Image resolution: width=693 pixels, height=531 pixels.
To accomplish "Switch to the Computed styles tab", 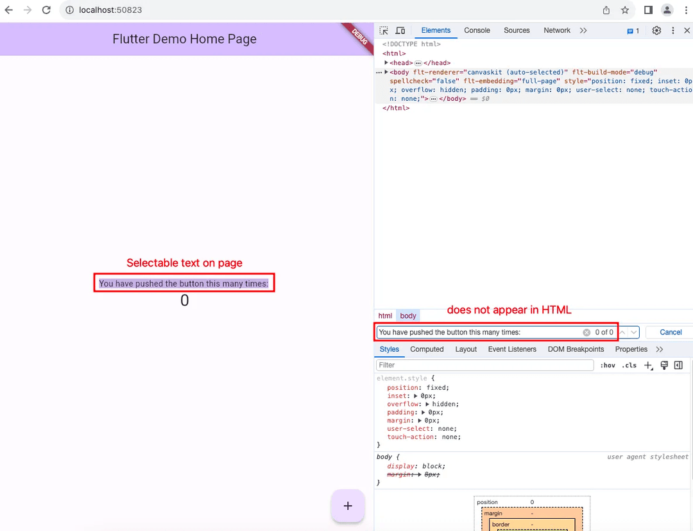I will (x=427, y=349).
